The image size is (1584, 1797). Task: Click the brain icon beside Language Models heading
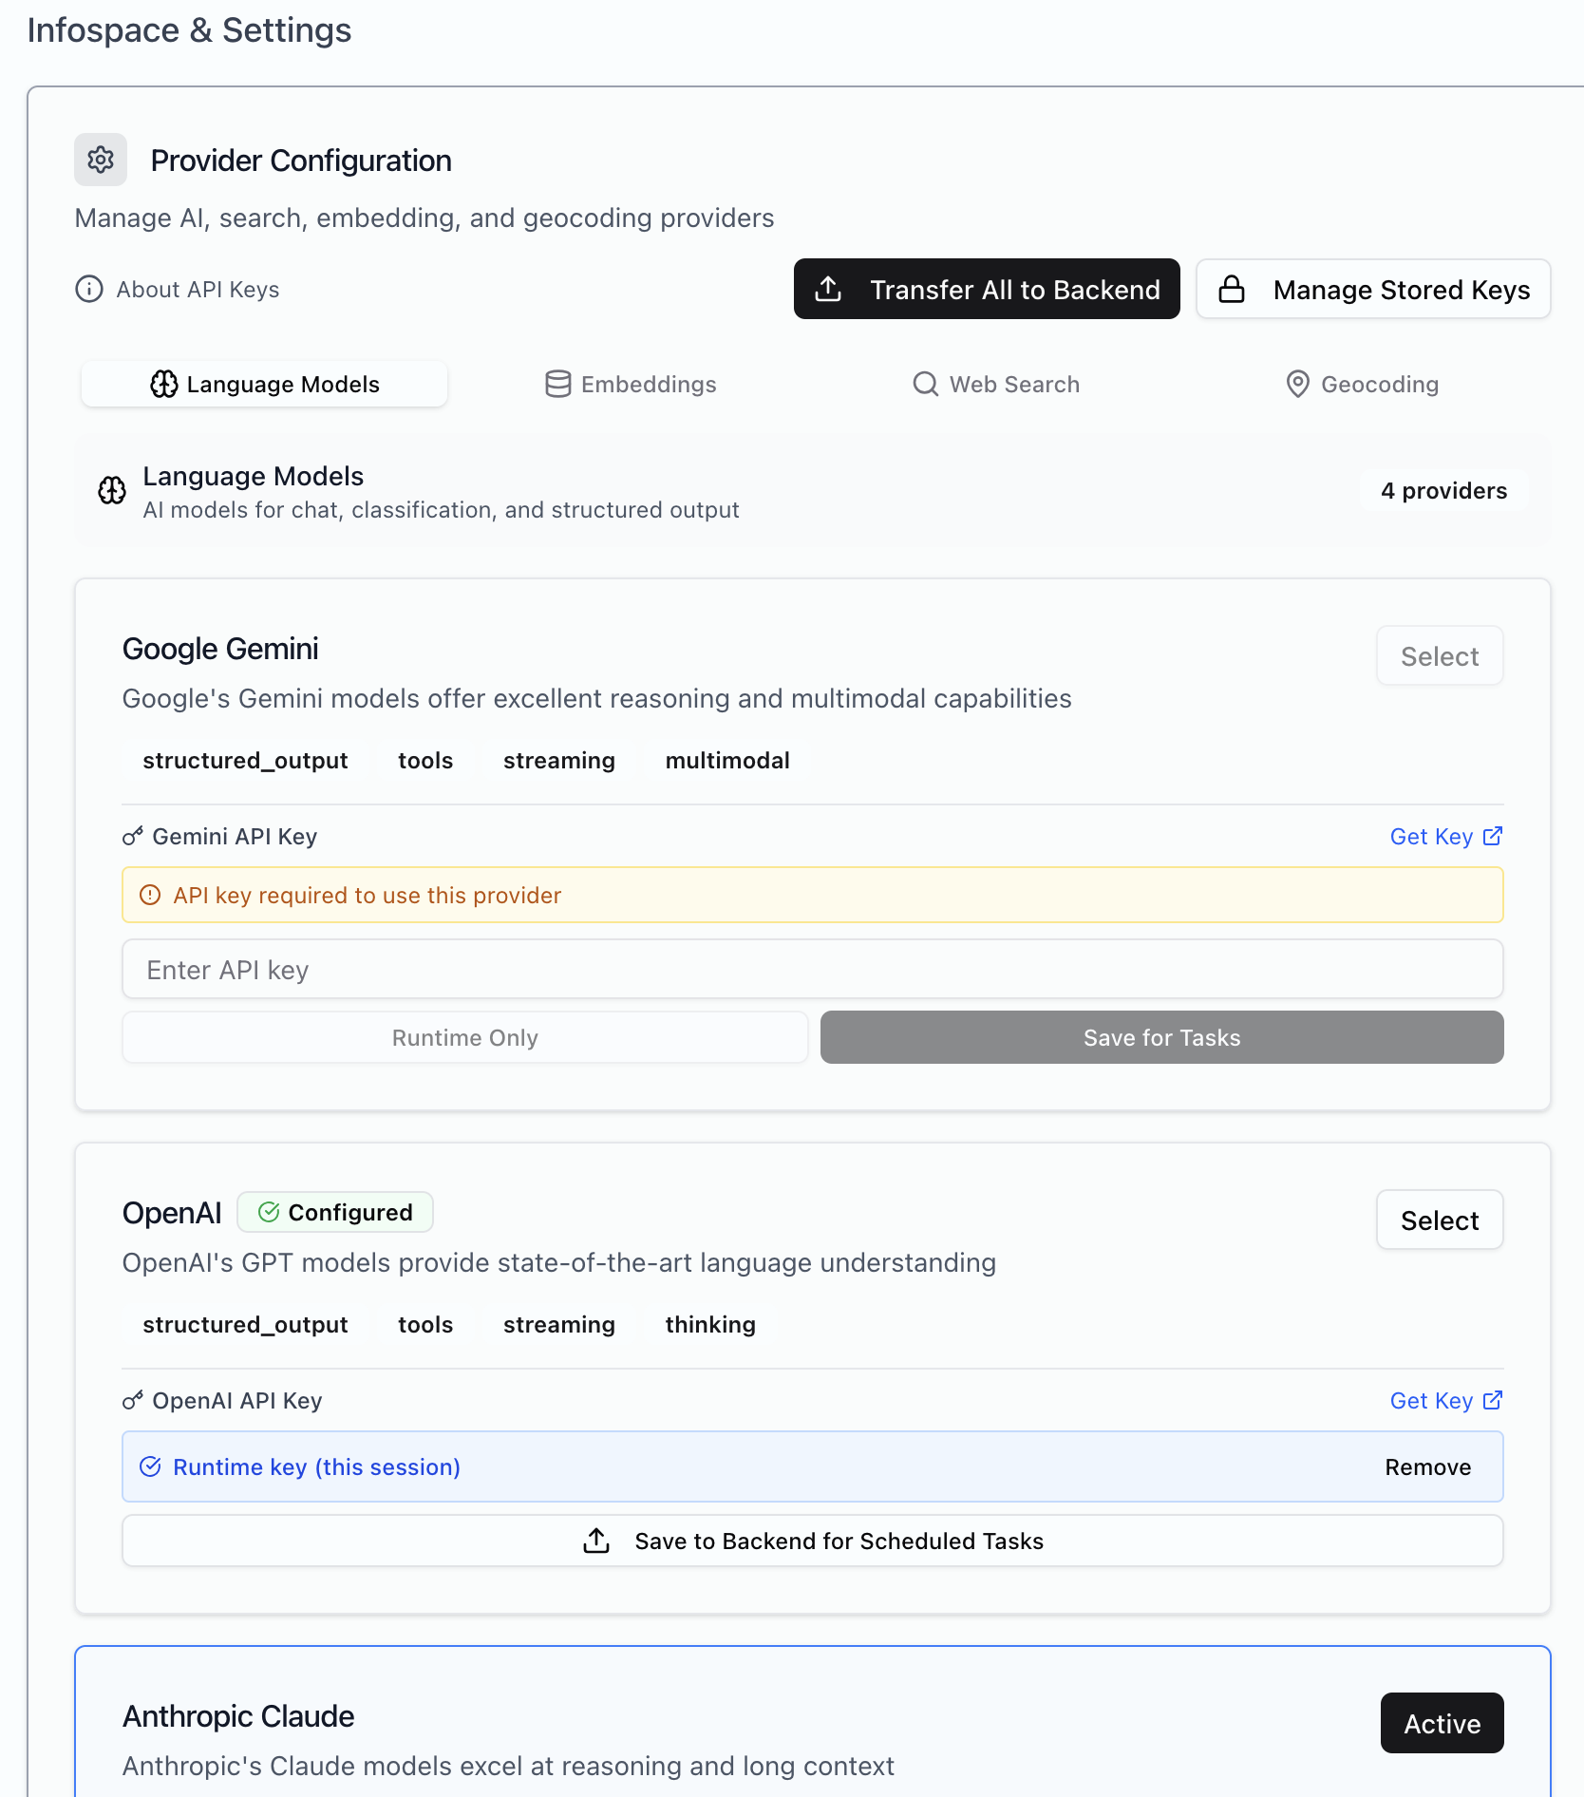click(112, 491)
